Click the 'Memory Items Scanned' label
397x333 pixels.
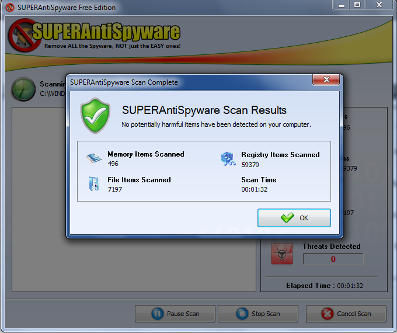click(x=146, y=154)
